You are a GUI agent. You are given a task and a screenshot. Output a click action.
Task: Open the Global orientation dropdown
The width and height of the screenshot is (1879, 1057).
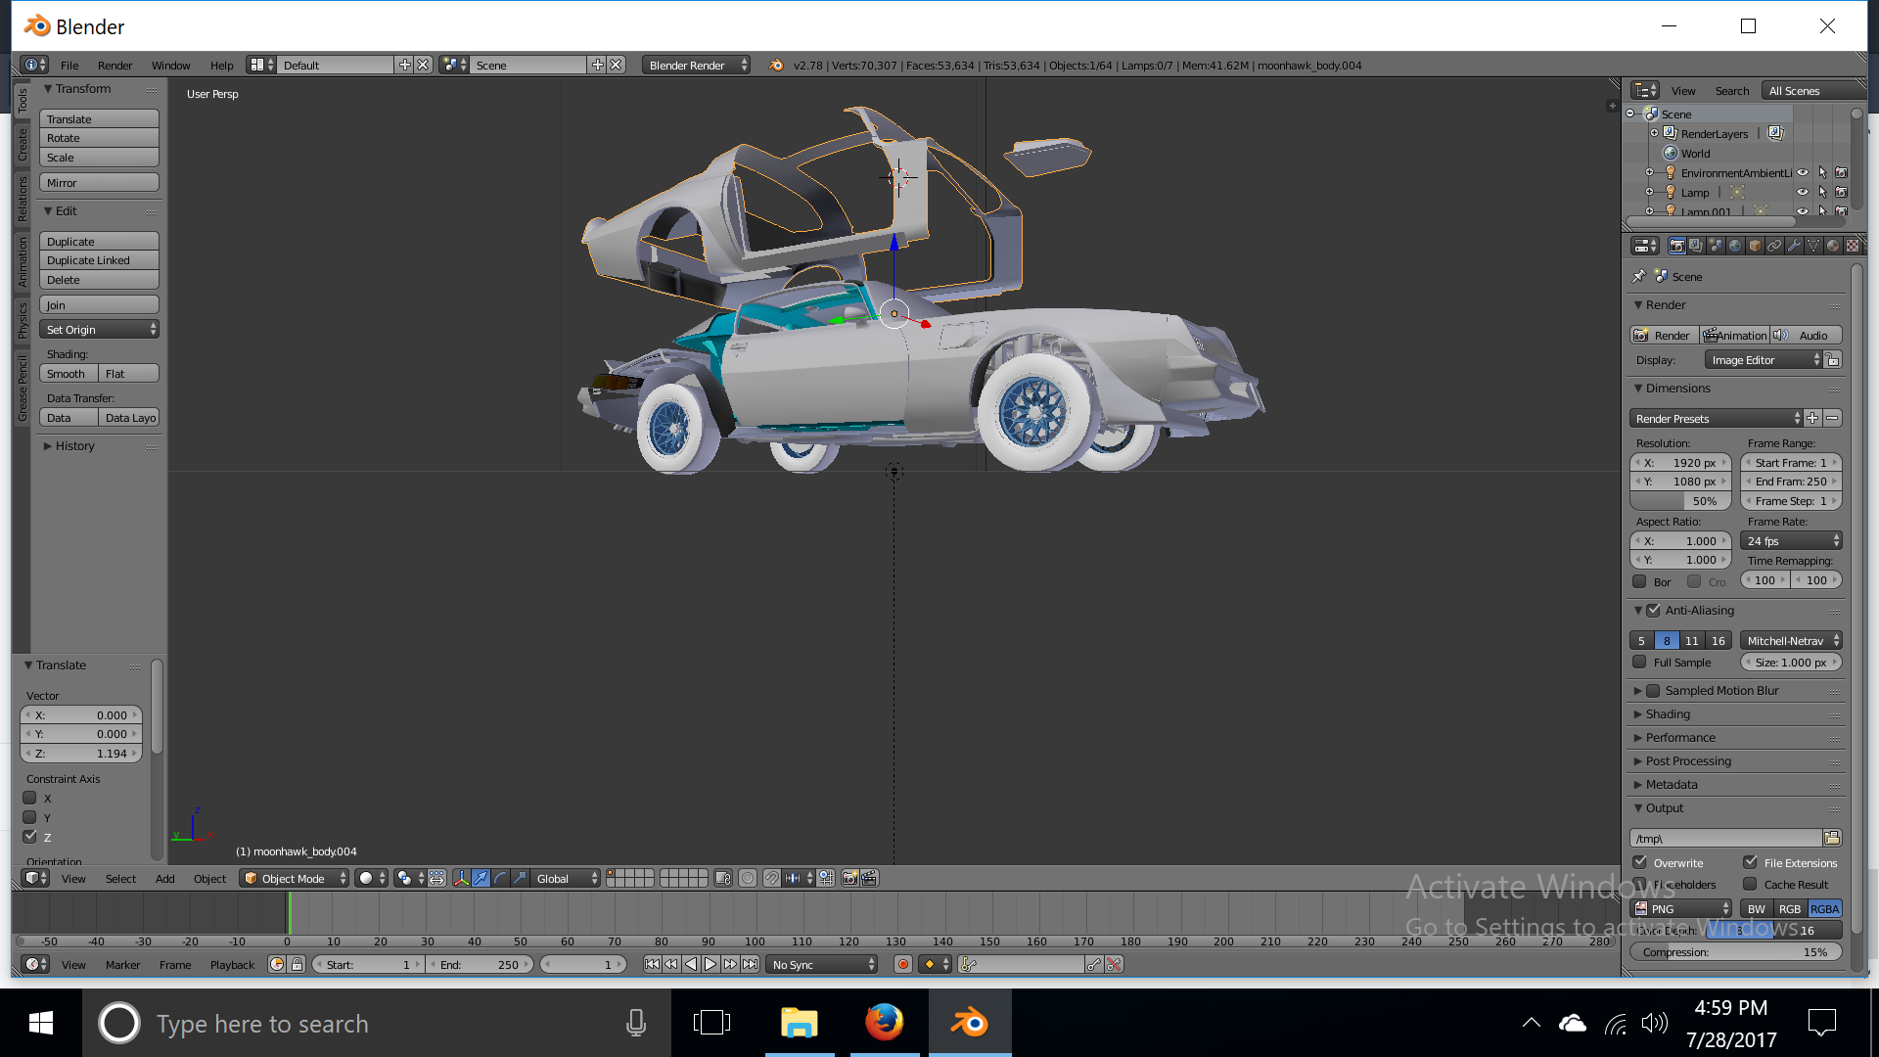(566, 878)
